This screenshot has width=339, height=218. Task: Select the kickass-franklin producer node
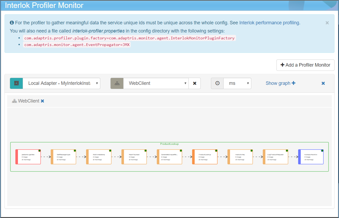point(311,157)
